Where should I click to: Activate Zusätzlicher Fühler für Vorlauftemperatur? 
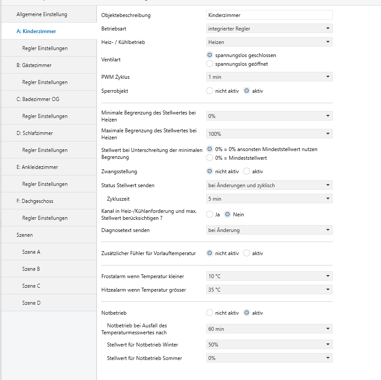[247, 253]
